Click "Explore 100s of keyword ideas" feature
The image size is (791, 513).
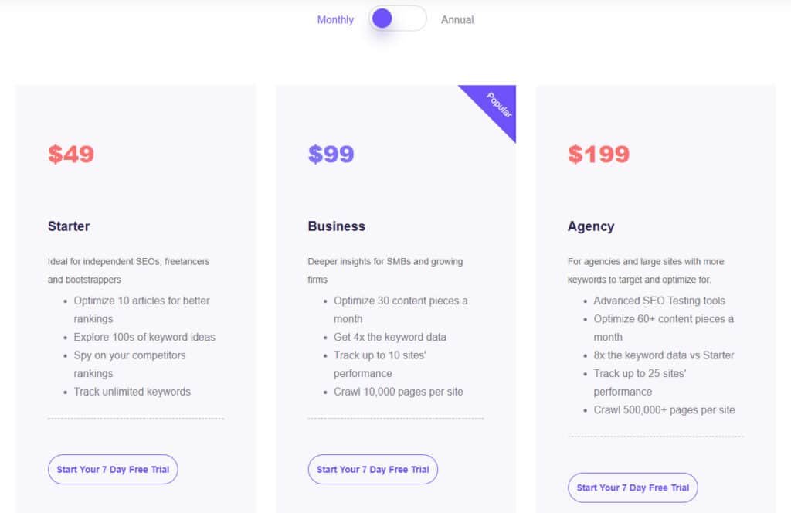144,337
